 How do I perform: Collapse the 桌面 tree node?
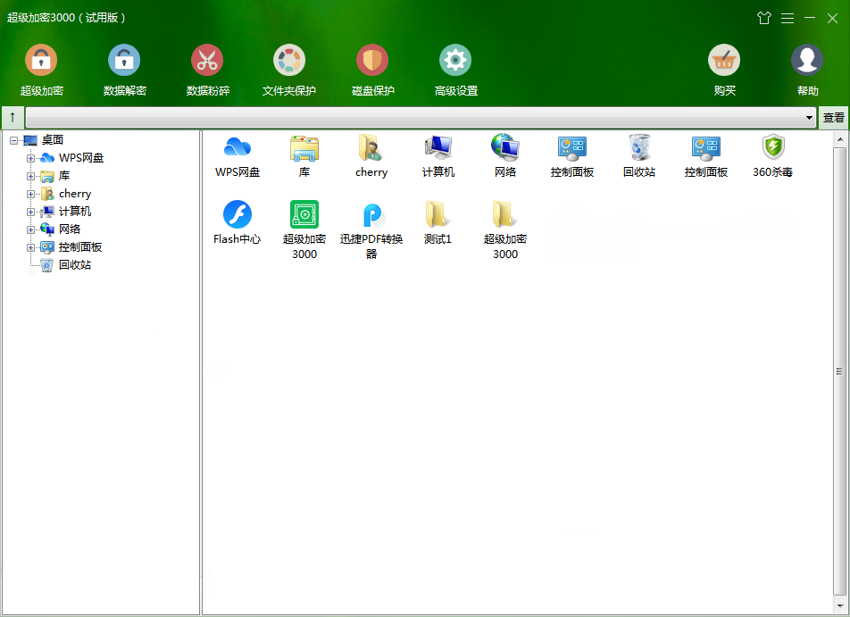coord(14,140)
